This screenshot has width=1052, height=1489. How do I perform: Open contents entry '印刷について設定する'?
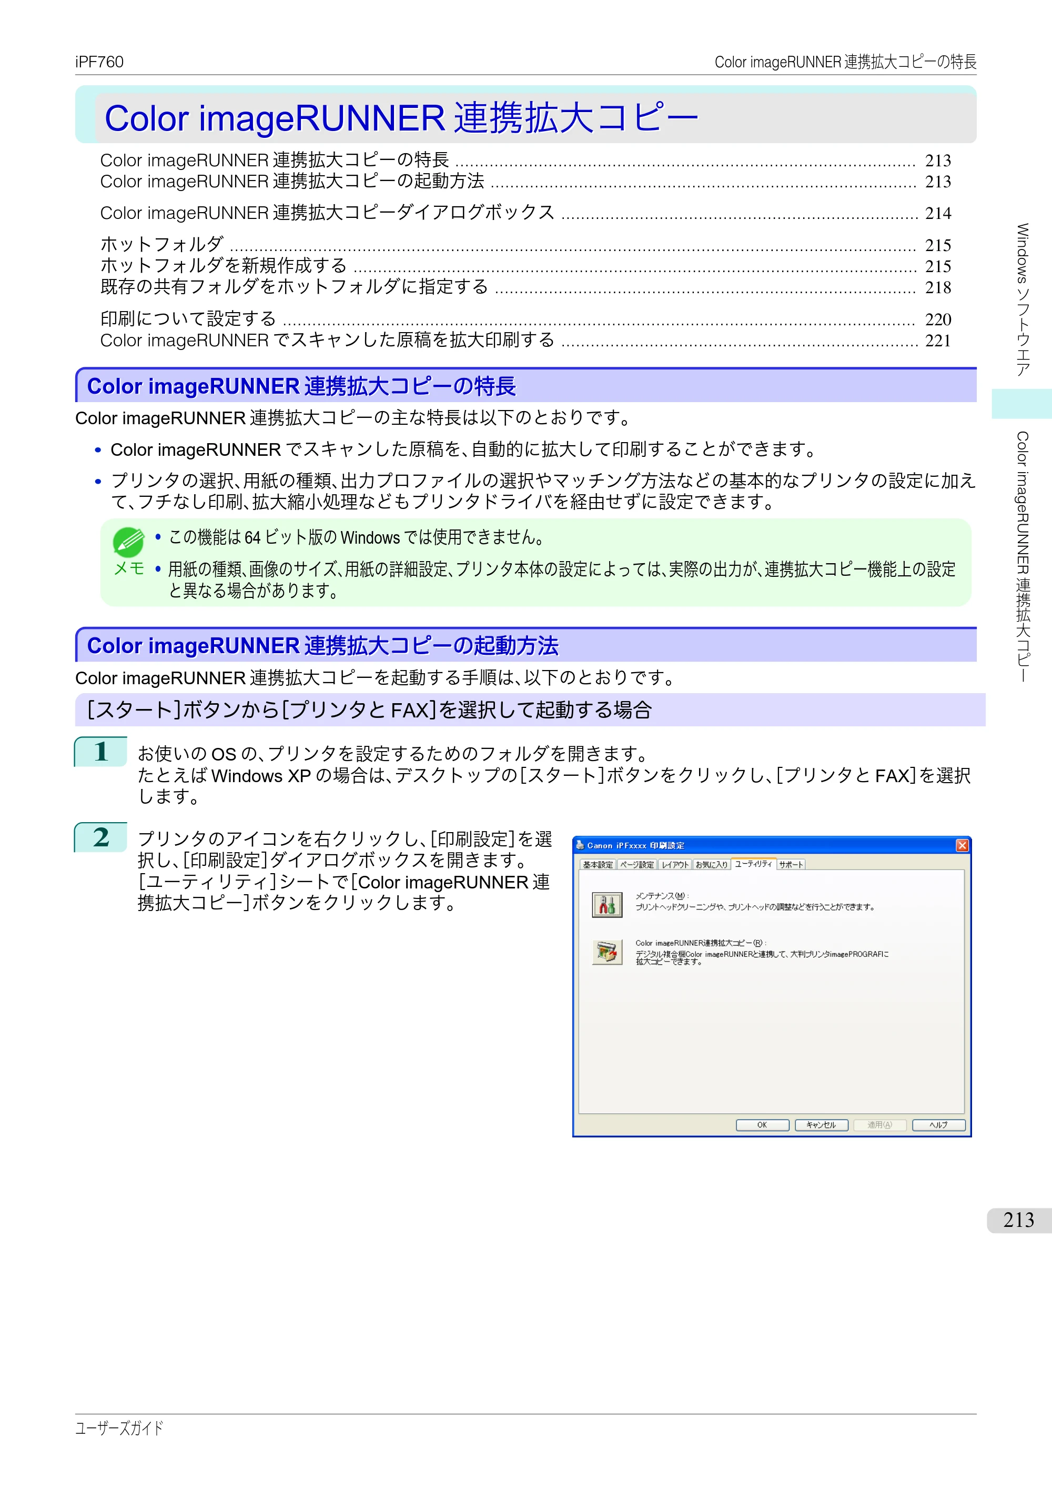[x=525, y=318]
